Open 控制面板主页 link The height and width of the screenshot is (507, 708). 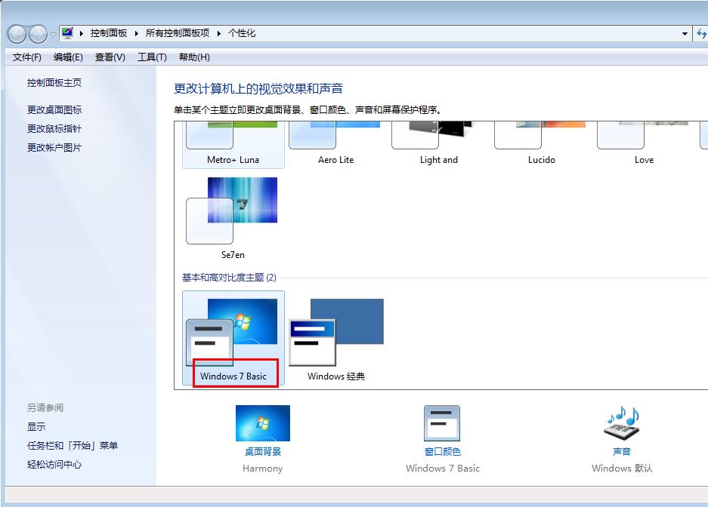(54, 83)
